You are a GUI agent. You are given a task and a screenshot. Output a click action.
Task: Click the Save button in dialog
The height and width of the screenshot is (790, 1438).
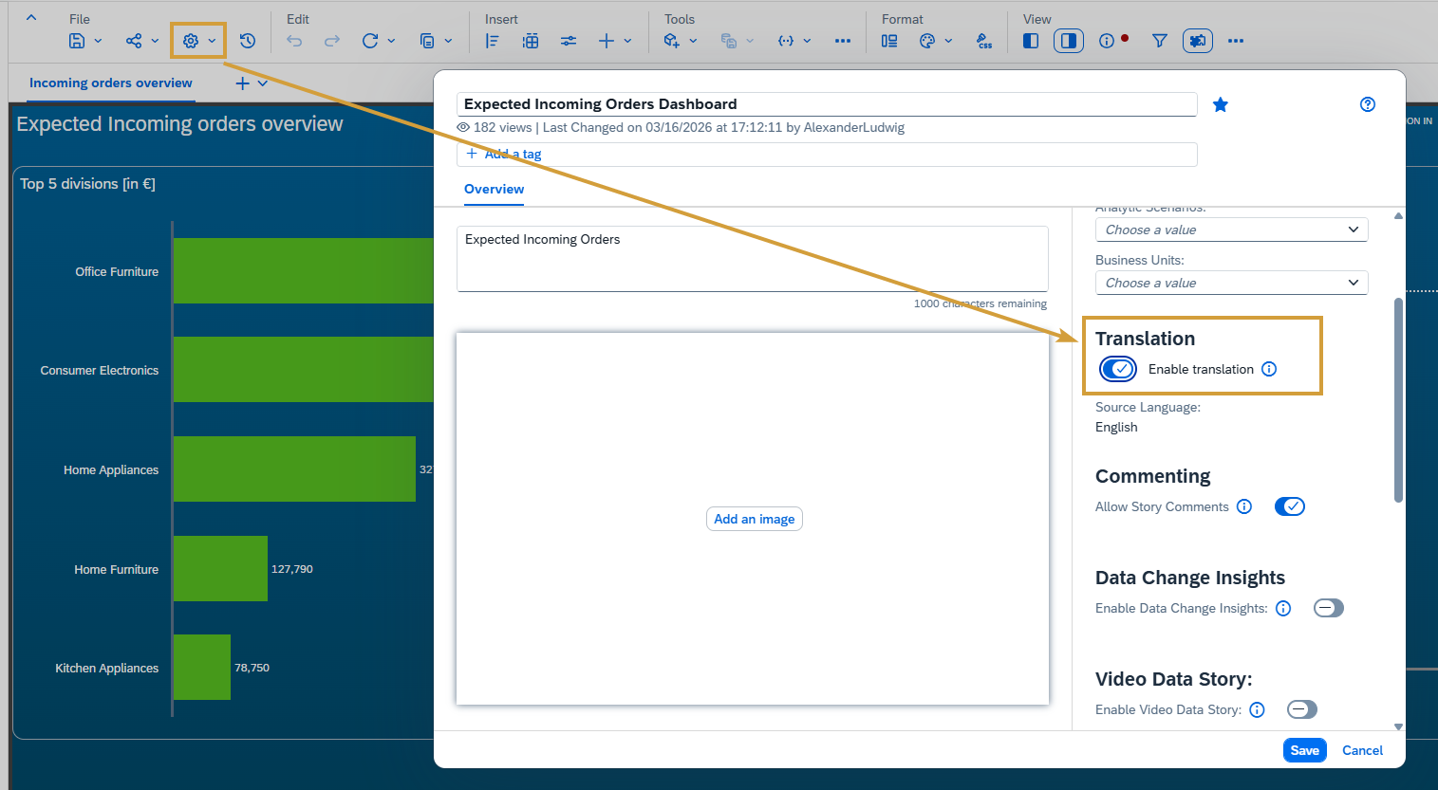[1305, 750]
